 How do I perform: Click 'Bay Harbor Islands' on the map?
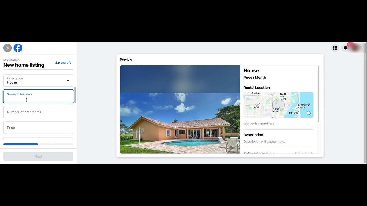pyautogui.click(x=304, y=106)
